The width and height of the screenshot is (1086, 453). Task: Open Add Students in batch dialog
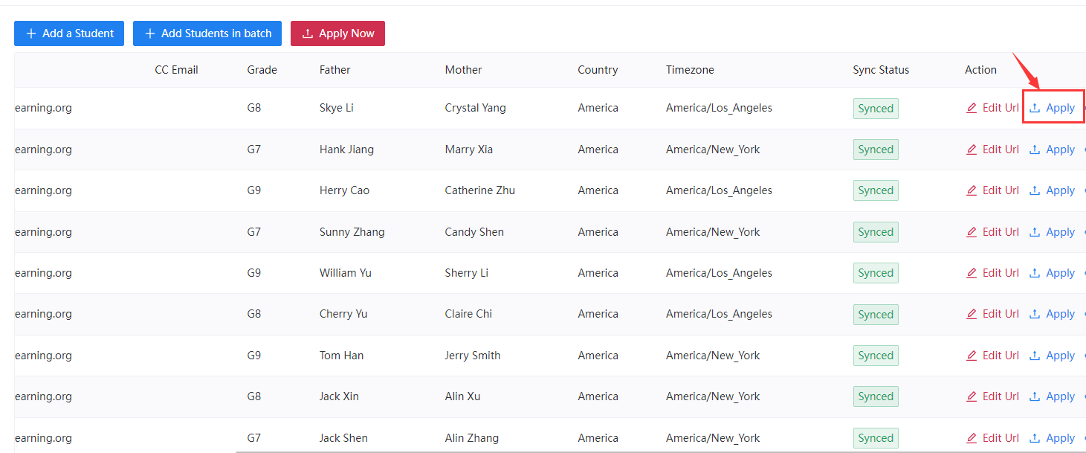(207, 33)
